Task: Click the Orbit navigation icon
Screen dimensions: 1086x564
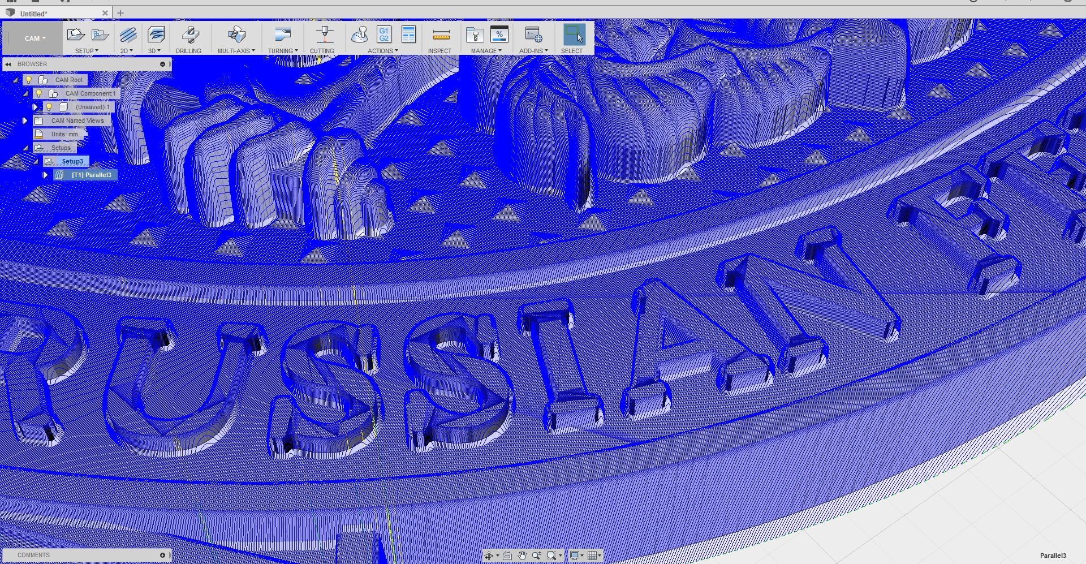Action: point(489,556)
